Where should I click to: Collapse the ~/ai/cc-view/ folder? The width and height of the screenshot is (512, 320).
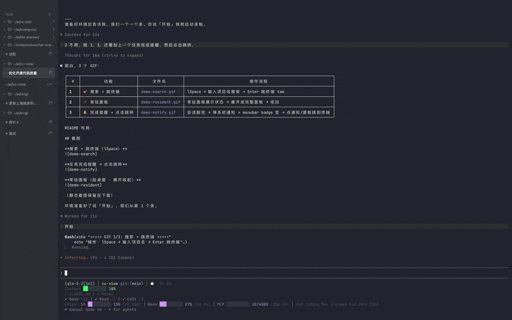[4, 64]
